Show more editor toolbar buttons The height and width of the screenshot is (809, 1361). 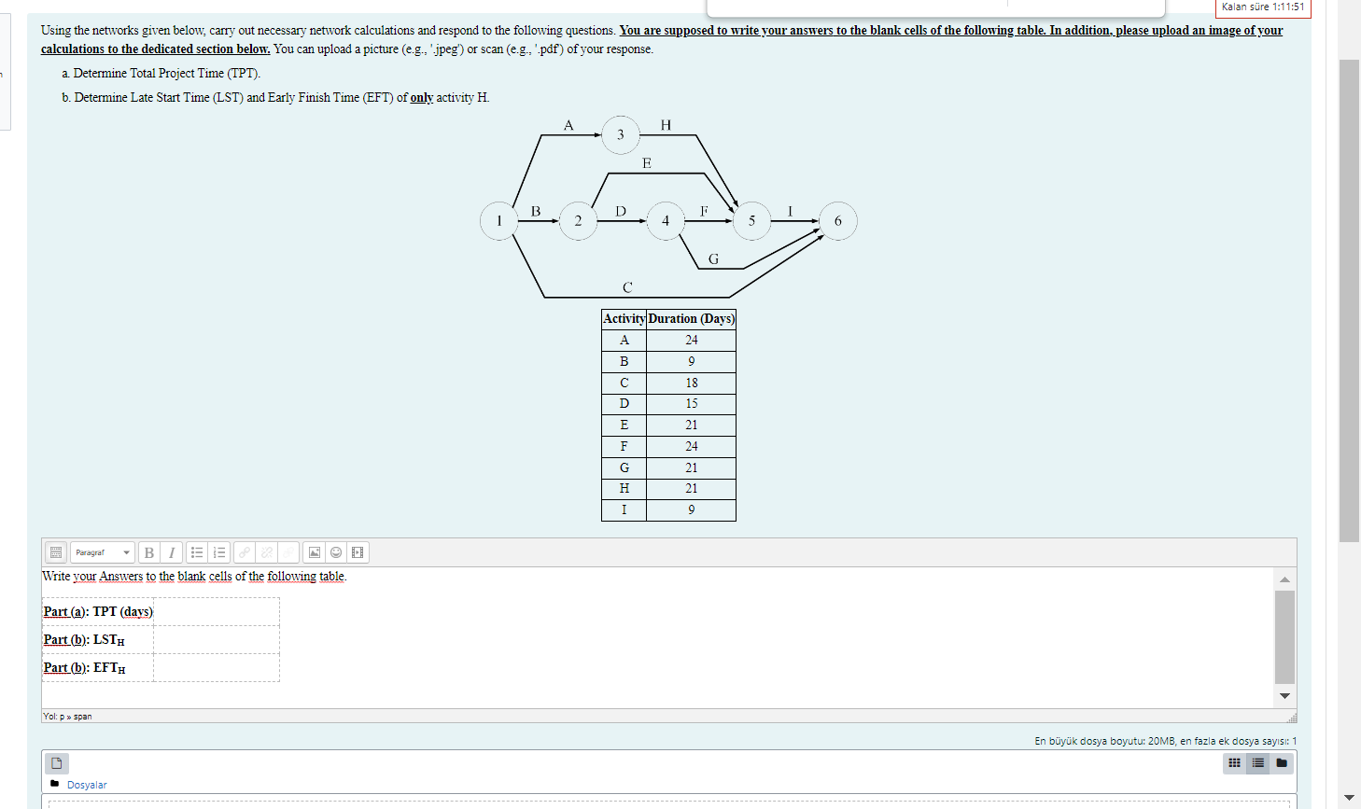click(56, 551)
